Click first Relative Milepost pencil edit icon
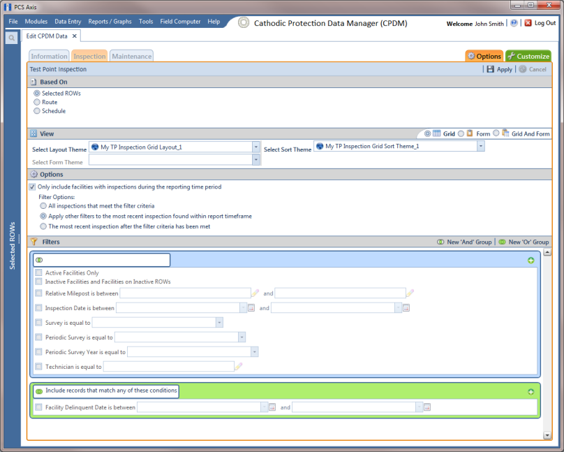This screenshot has height=452, width=564. pyautogui.click(x=255, y=293)
